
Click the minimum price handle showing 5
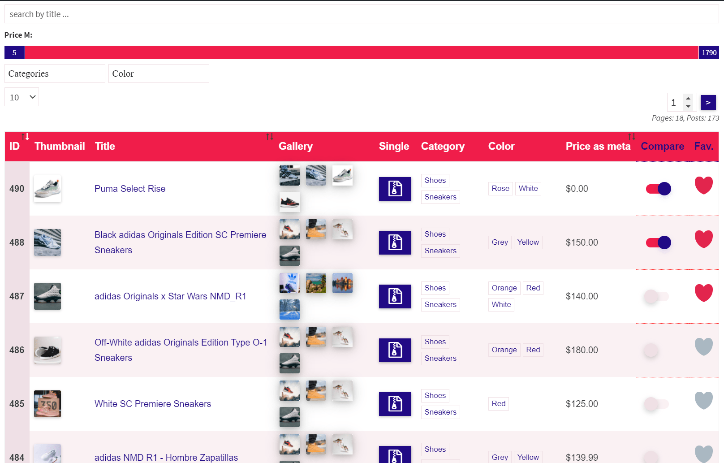click(14, 52)
